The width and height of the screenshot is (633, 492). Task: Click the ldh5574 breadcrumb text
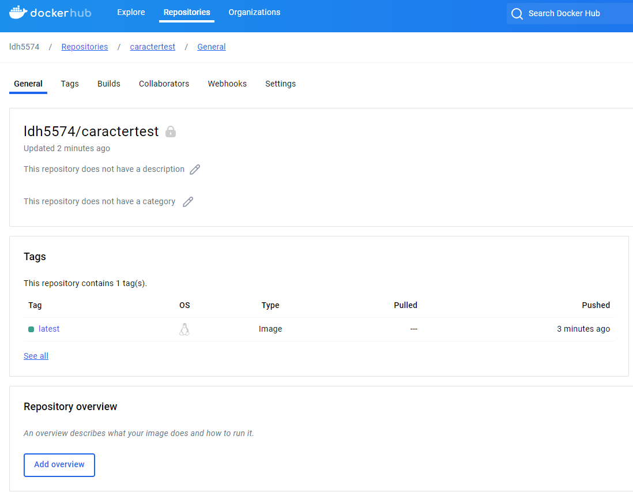24,47
